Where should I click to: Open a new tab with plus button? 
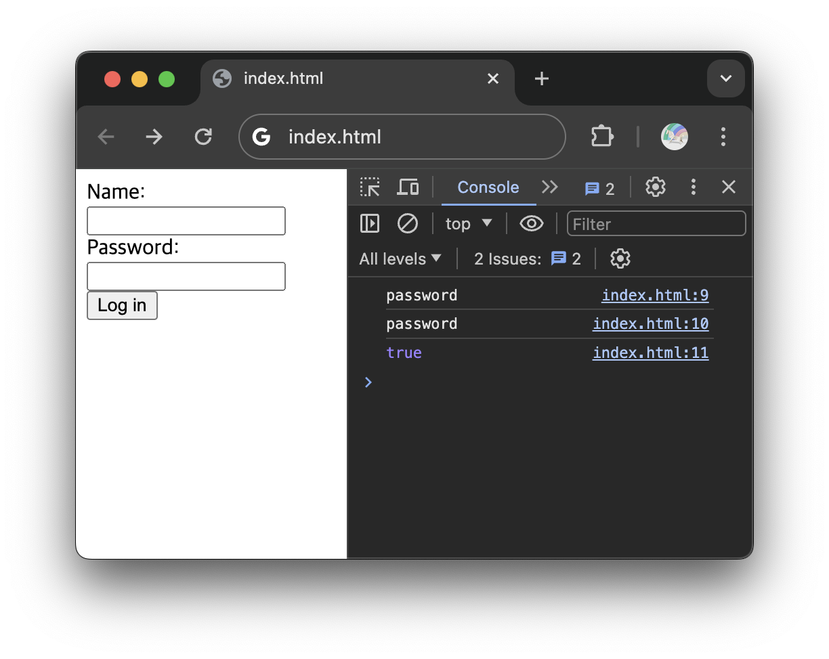(541, 78)
